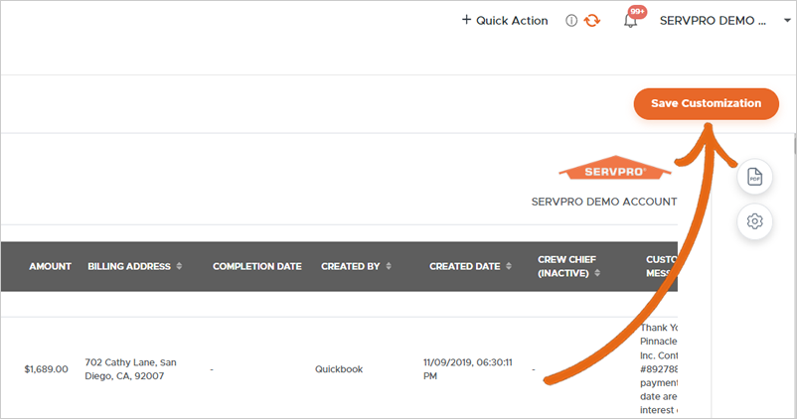Sort by Billing Address arrows
This screenshot has height=419, width=797.
point(179,266)
